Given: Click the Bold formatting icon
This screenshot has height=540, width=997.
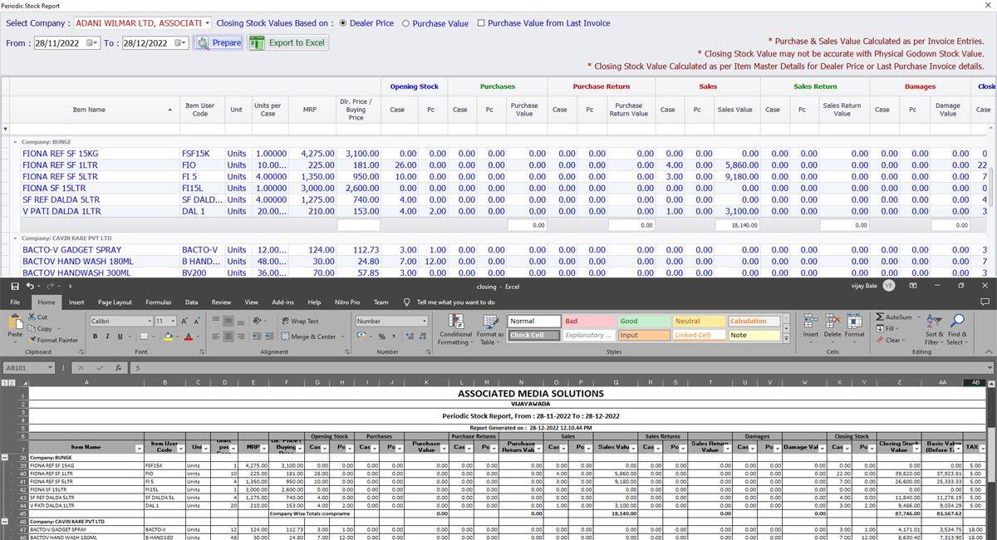Looking at the screenshot, I should [96, 336].
